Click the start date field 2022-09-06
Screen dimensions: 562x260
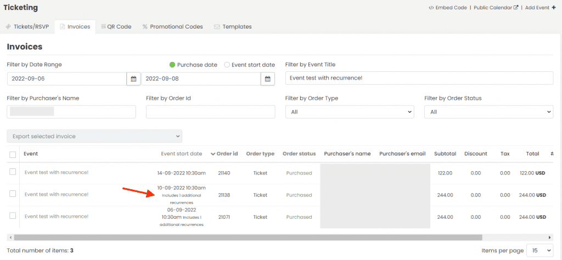(66, 79)
